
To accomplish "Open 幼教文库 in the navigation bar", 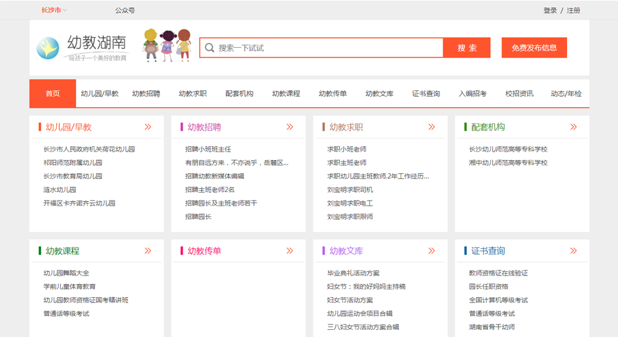I will (x=379, y=93).
